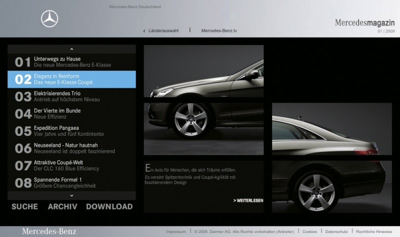Open the Datenschutz link

[336, 231]
